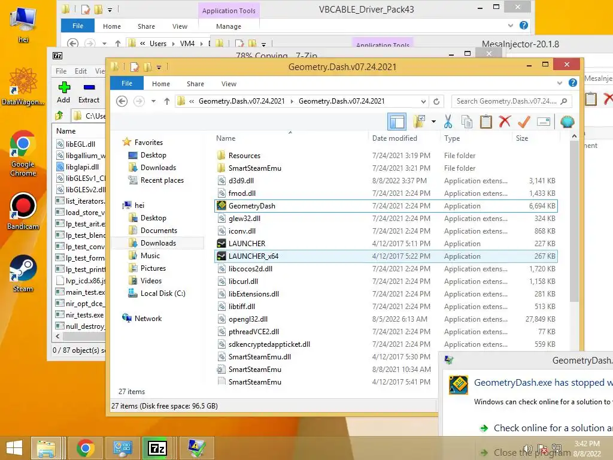Open Local Disk (C:) in navigation pane

tap(163, 293)
